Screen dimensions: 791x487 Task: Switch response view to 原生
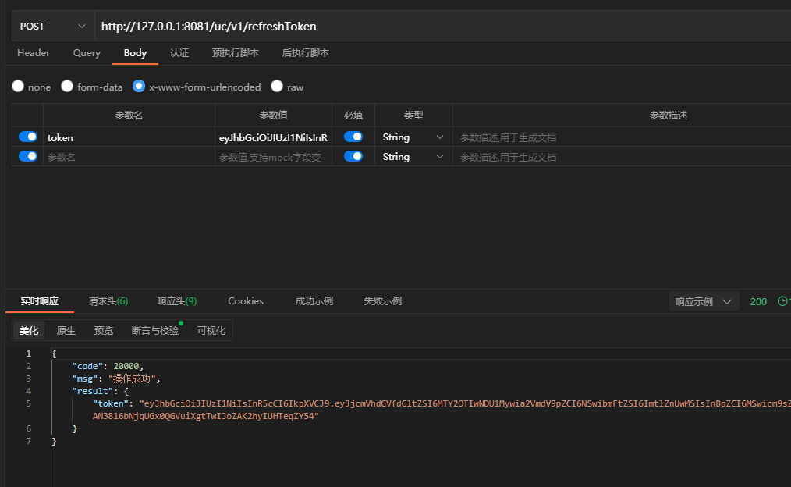pos(66,331)
